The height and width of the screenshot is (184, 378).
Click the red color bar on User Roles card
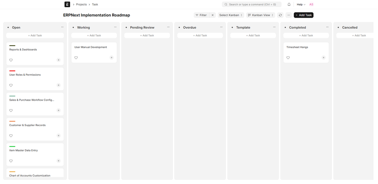pos(12,71)
